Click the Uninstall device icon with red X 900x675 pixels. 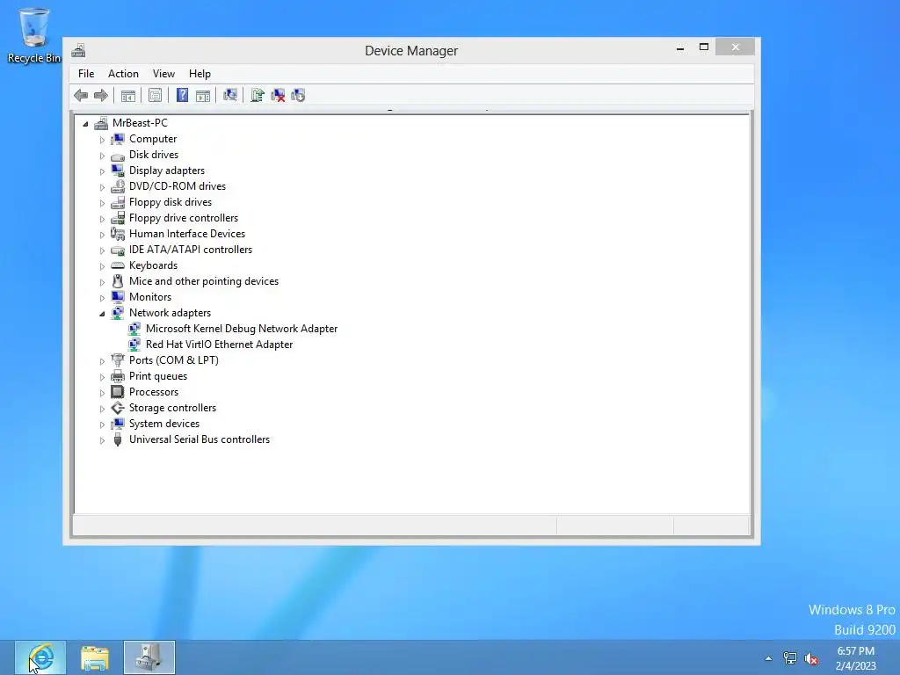(278, 95)
